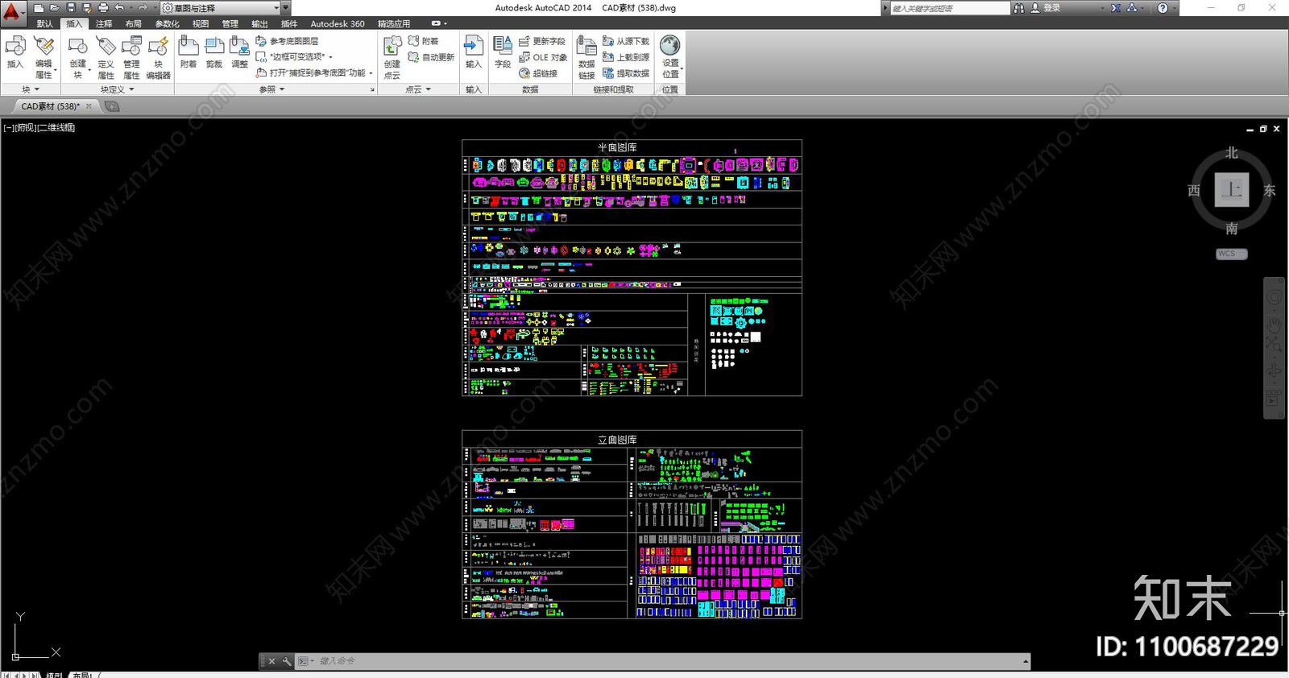Click the 更新字段 Update Fields button

pos(542,41)
